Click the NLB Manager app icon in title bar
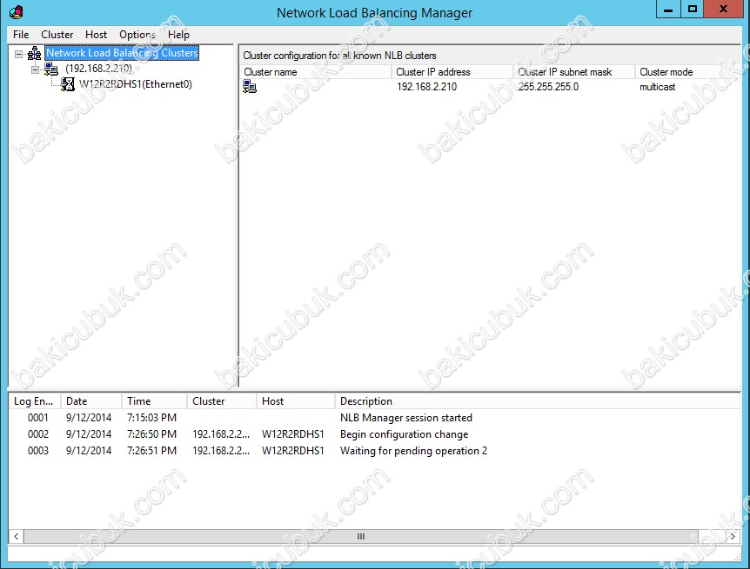750x569 pixels. point(16,12)
